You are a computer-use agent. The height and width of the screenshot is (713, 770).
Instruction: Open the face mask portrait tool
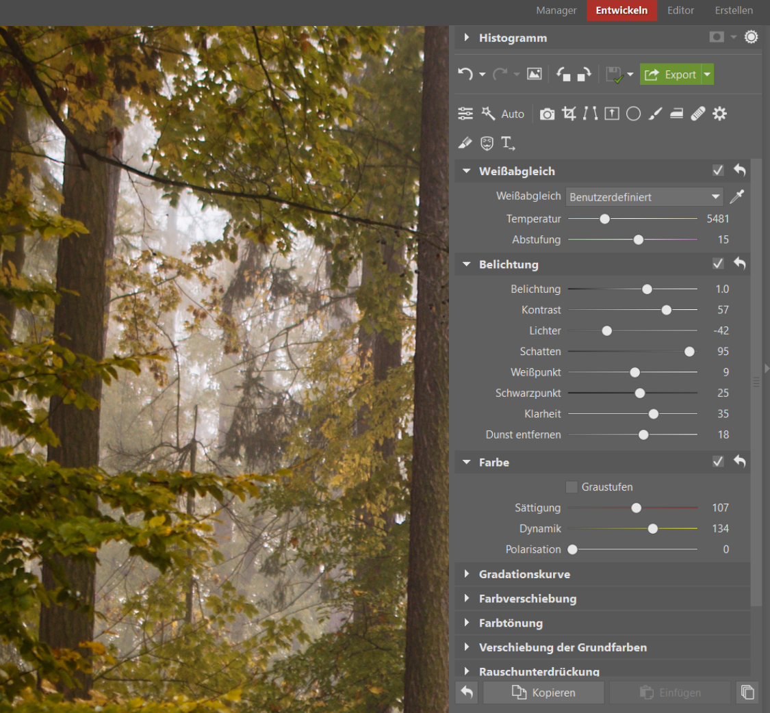[487, 143]
